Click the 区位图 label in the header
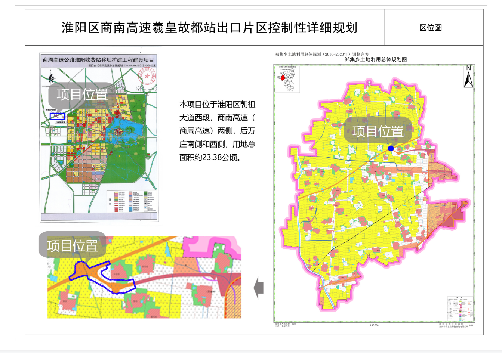 coord(431,28)
